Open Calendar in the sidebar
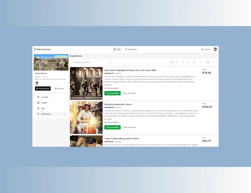251x193 pixels. coord(51,97)
